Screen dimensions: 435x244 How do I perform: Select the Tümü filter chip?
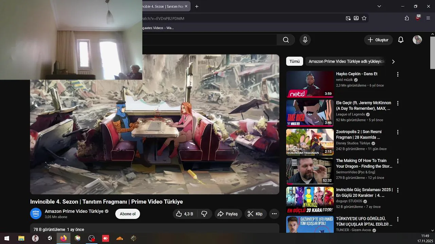point(295,61)
